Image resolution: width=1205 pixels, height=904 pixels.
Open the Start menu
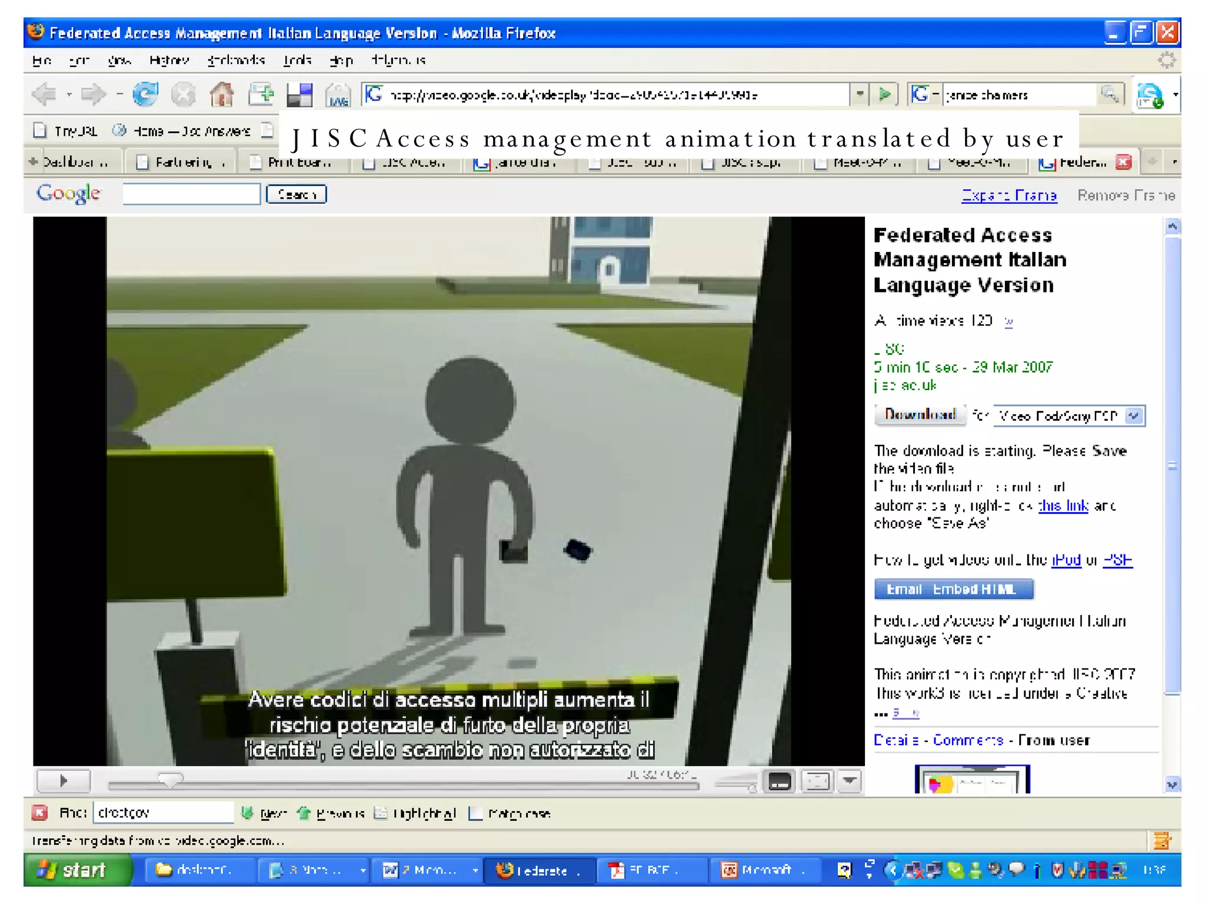tap(78, 870)
